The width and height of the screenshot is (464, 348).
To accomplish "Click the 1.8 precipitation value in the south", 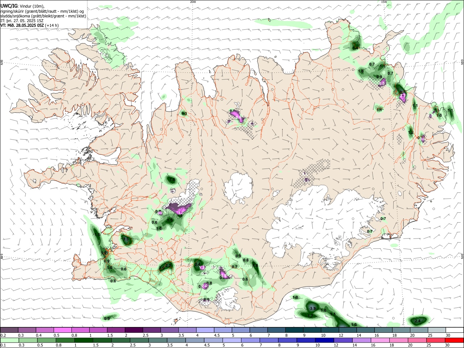I will (255, 266).
